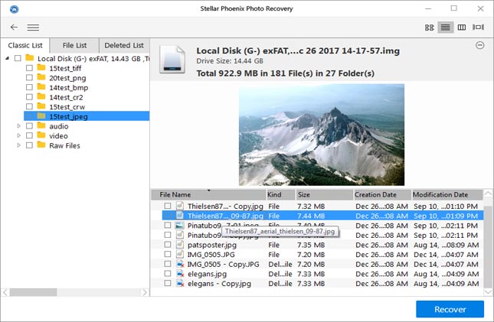Switch to cover flow view icon
Image resolution: width=494 pixels, height=322 pixels.
click(x=478, y=28)
